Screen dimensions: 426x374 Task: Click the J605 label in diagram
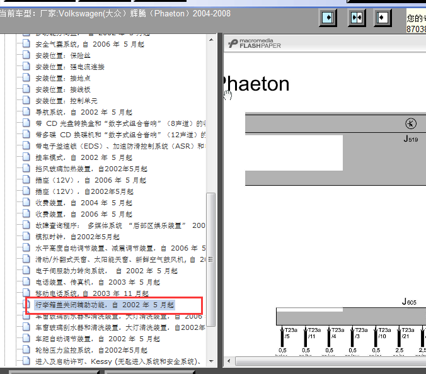point(409,302)
